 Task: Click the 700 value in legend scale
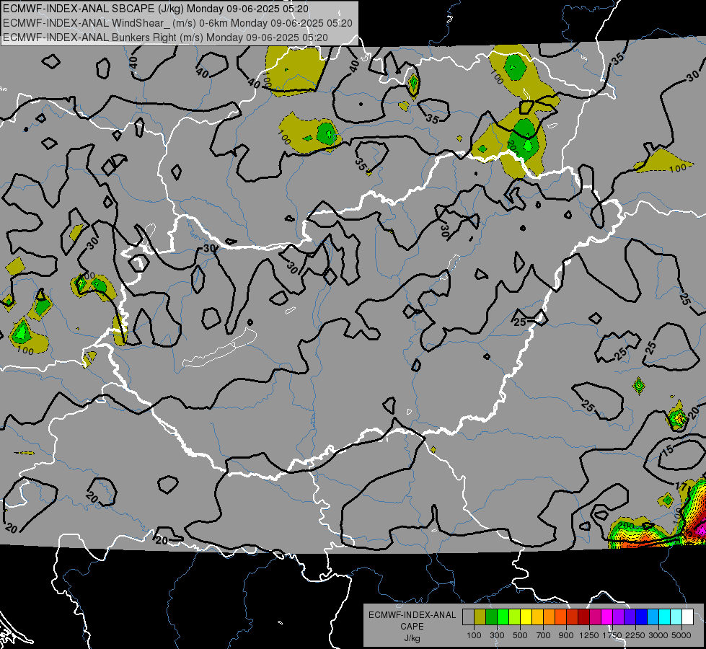tap(544, 635)
